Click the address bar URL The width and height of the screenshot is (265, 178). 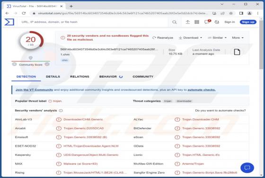pyautogui.click(x=123, y=13)
